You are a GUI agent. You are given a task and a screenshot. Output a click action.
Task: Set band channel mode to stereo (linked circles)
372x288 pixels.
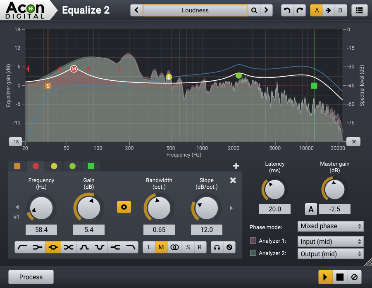click(174, 247)
